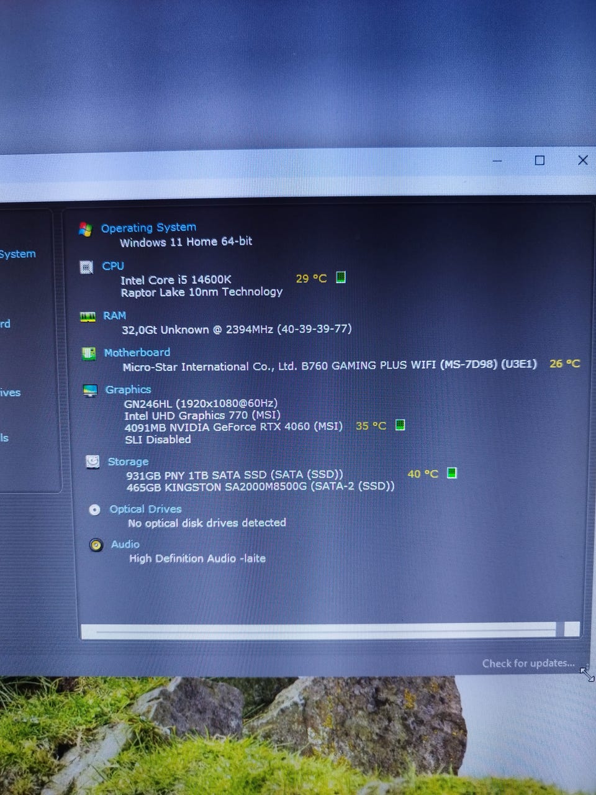
Task: Click the Optical Drives disc icon
Action: click(x=94, y=510)
